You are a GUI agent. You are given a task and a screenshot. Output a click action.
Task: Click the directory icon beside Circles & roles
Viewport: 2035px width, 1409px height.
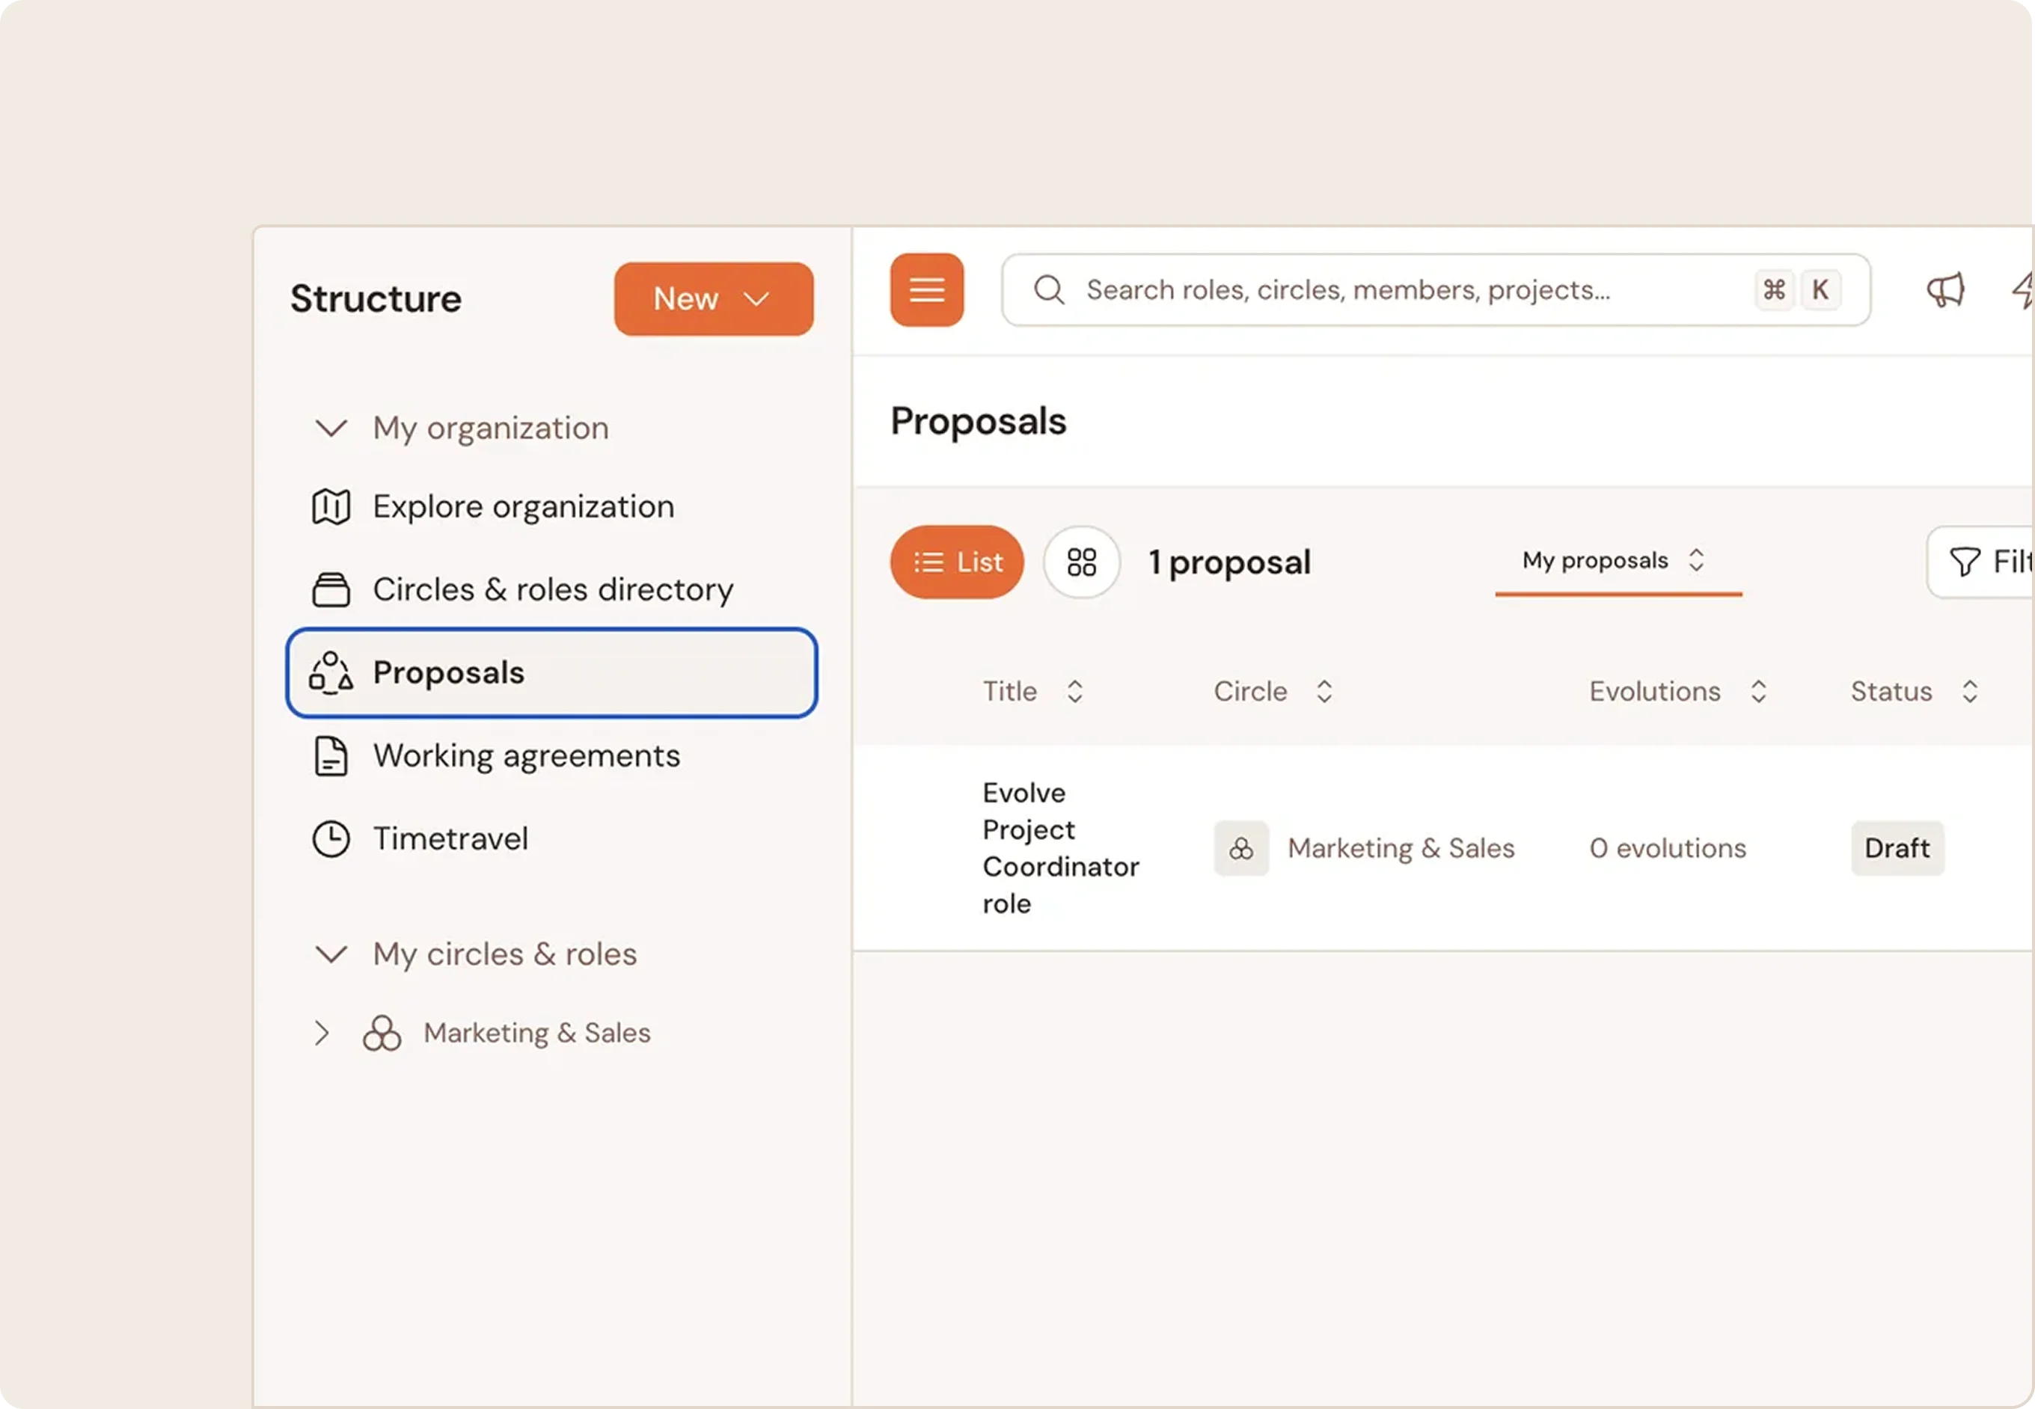point(331,590)
